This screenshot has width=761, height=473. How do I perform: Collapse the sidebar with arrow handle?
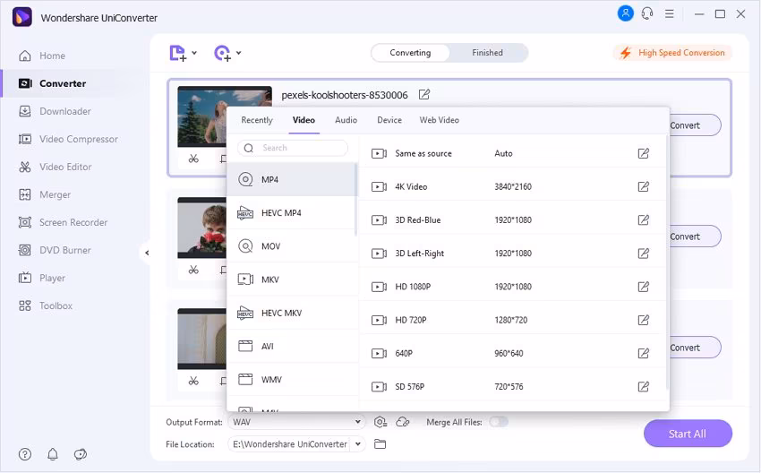(x=146, y=253)
